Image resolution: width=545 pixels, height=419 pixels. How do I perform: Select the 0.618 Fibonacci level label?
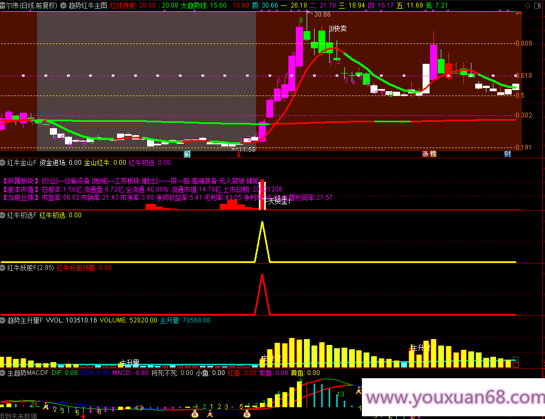pyautogui.click(x=523, y=76)
